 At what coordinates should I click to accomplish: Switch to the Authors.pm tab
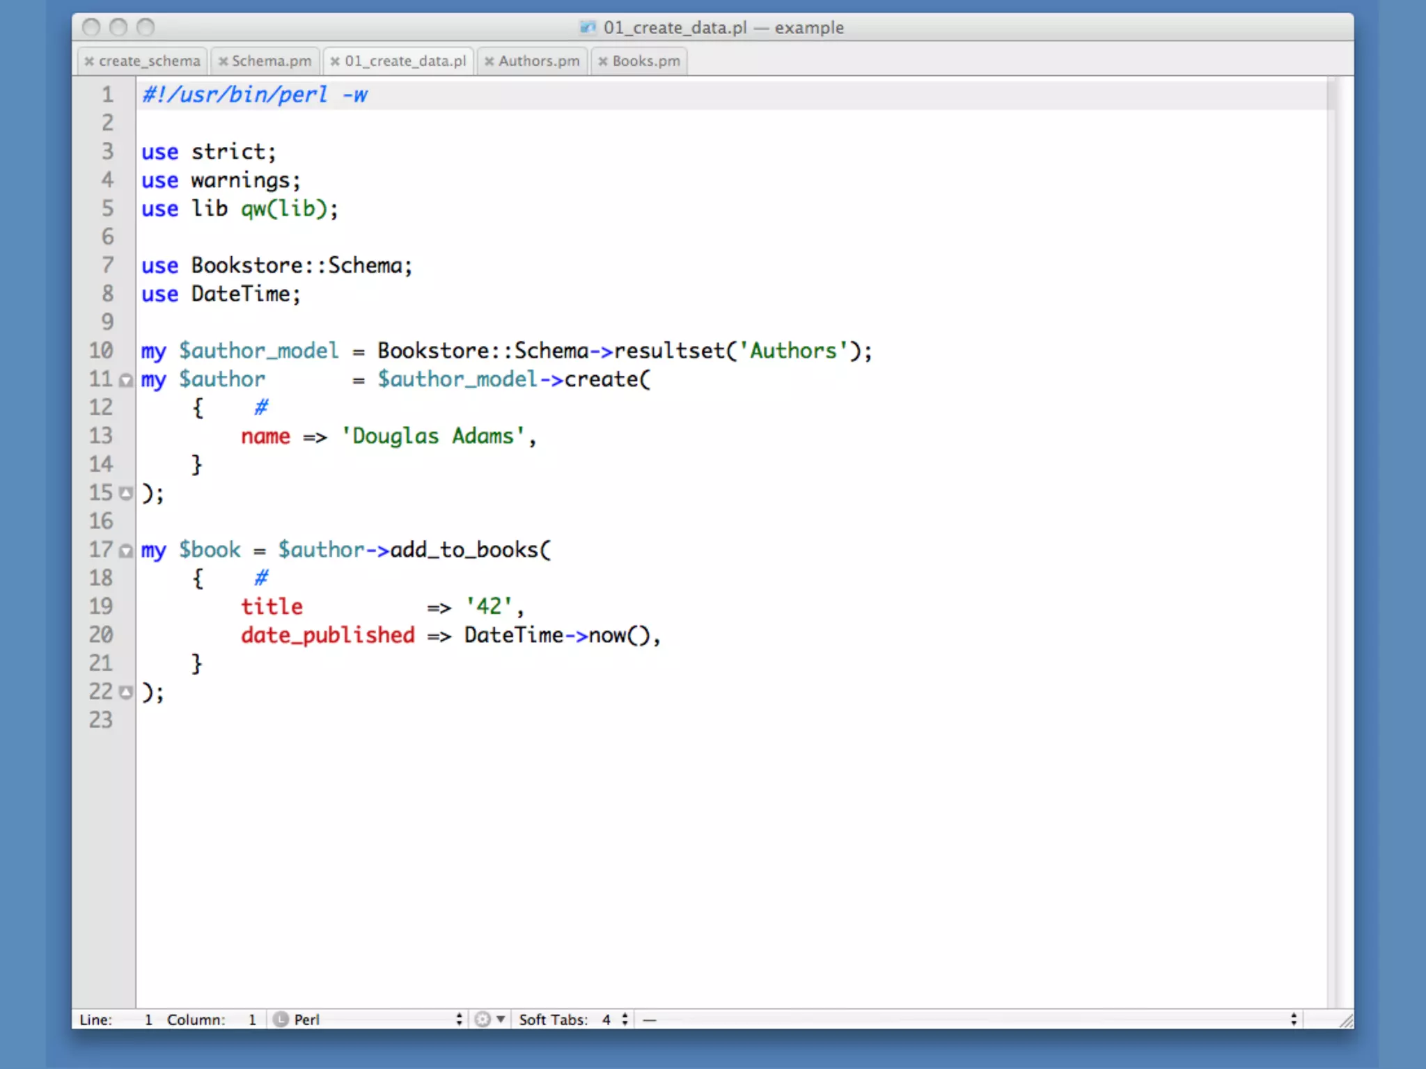point(539,61)
